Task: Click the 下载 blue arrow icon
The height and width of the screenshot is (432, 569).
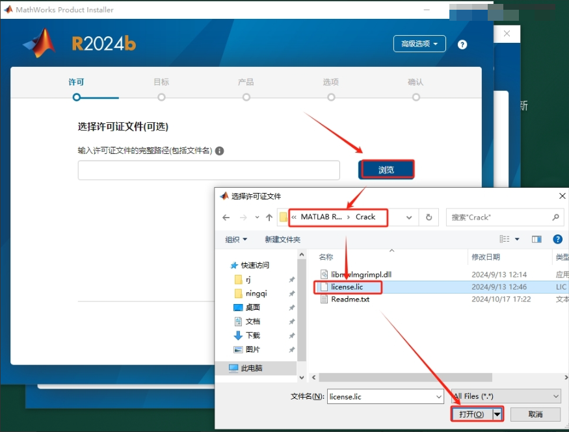Action: (238, 336)
